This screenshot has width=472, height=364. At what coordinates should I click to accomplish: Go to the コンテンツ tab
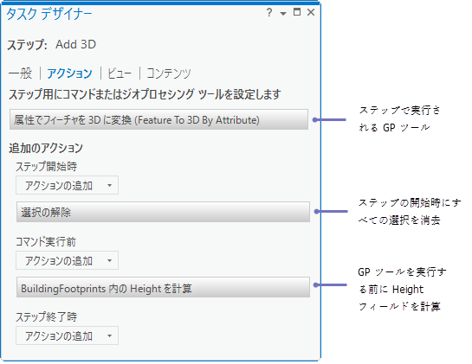click(169, 73)
